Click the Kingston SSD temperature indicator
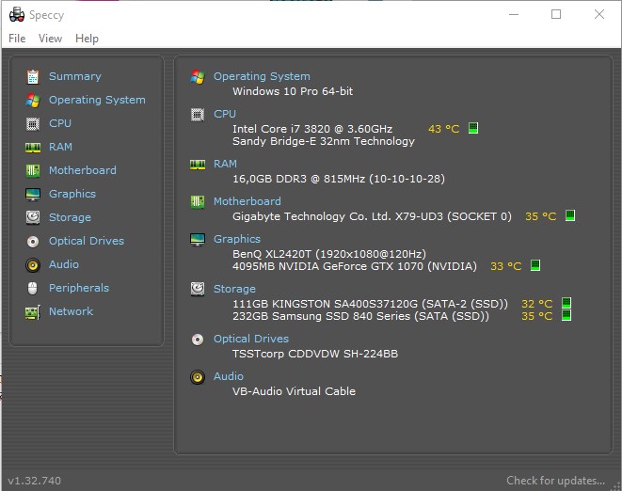Screen dimensions: 622x491 pyautogui.click(x=566, y=303)
